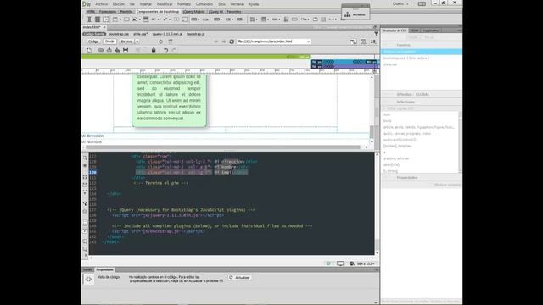Click the green media query bar

tap(196, 57)
